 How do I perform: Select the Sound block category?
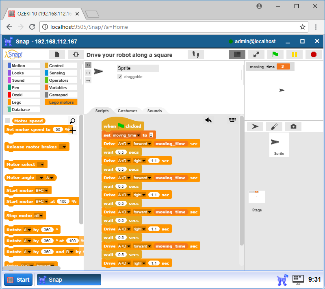click(x=24, y=80)
